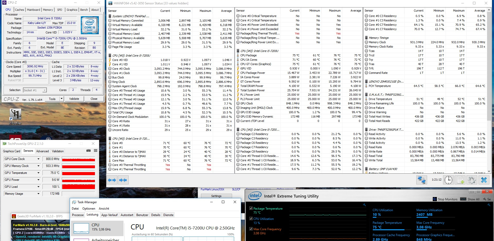Open GPU-Z hamburger menu
Viewport: 494px width, 241px height.
click(x=95, y=151)
